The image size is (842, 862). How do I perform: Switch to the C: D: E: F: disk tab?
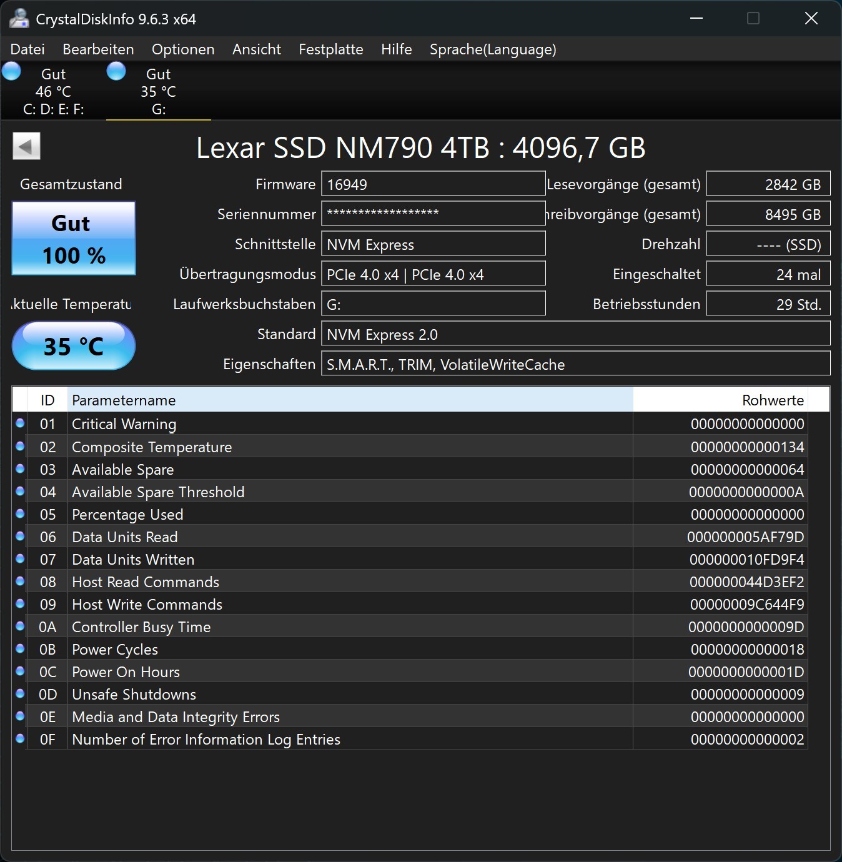pyautogui.click(x=53, y=91)
